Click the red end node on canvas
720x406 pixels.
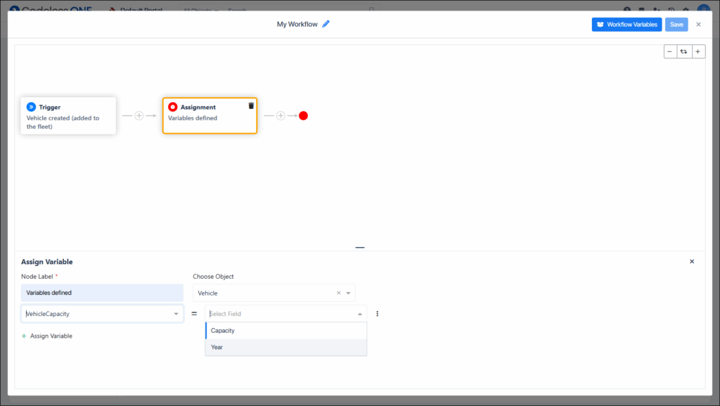click(x=303, y=115)
